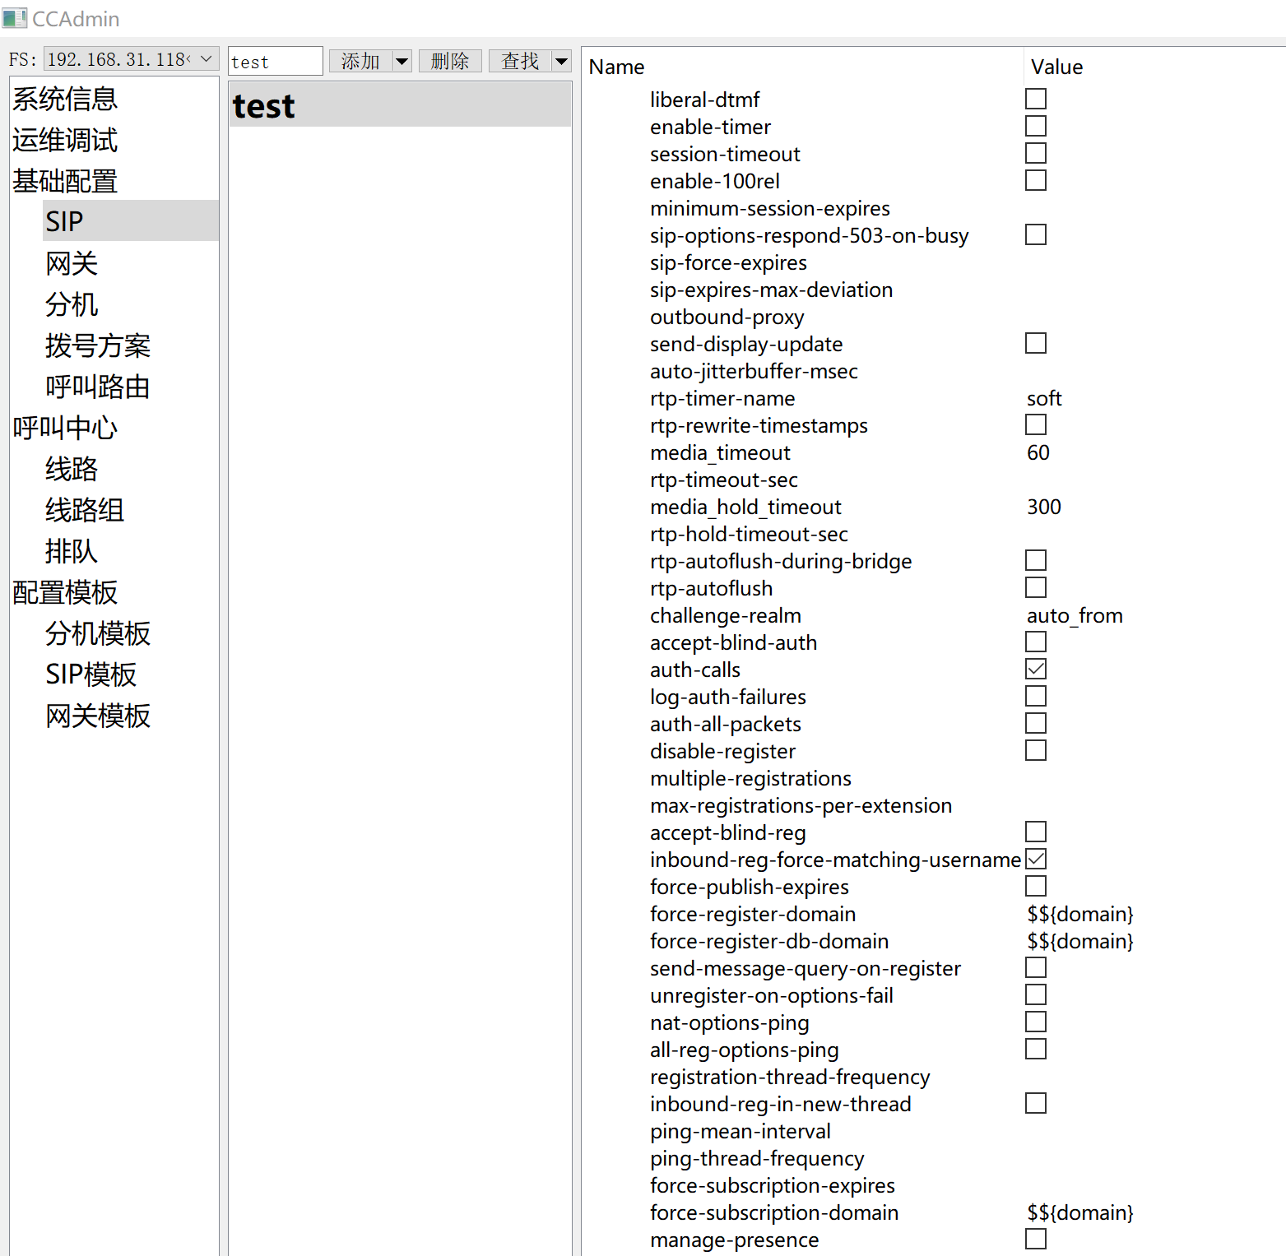Open 线路组 in the sidebar
The height and width of the screenshot is (1256, 1286).
[x=85, y=510]
